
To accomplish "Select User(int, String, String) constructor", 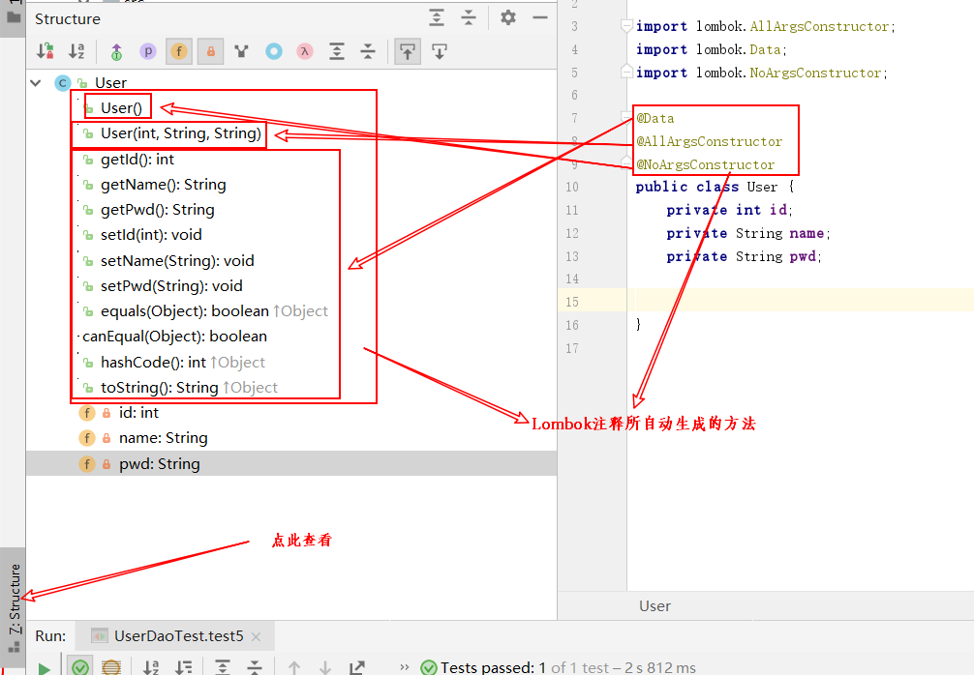I will pos(181,133).
